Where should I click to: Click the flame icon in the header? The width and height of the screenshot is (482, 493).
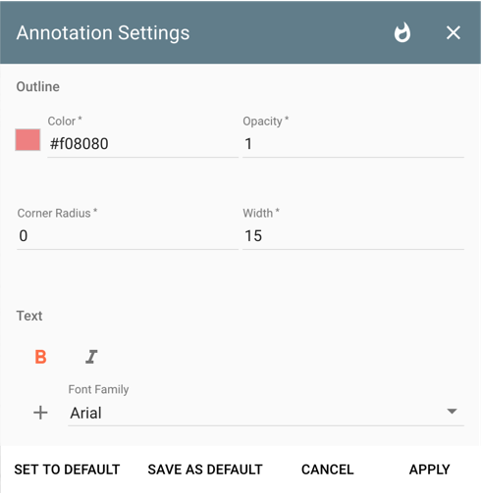point(402,32)
